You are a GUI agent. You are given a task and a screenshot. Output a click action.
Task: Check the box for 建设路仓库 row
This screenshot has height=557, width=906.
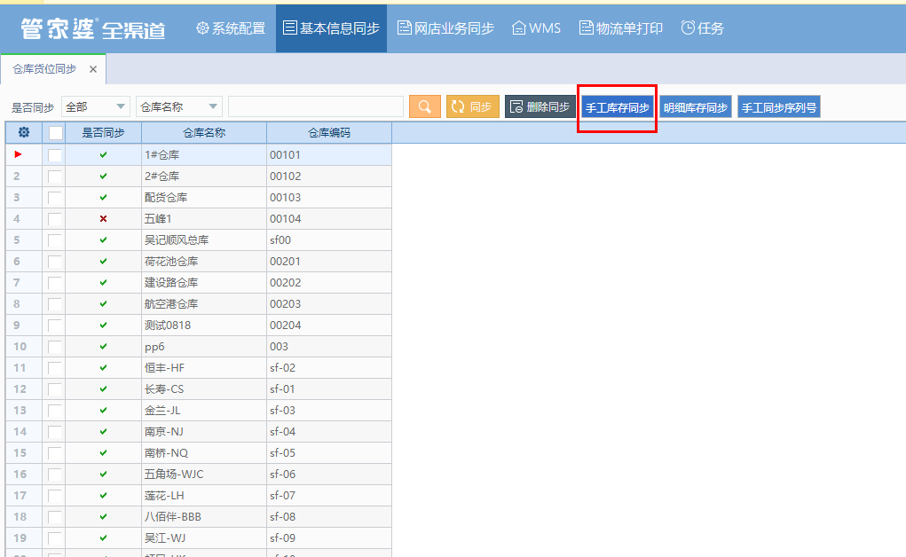click(55, 283)
